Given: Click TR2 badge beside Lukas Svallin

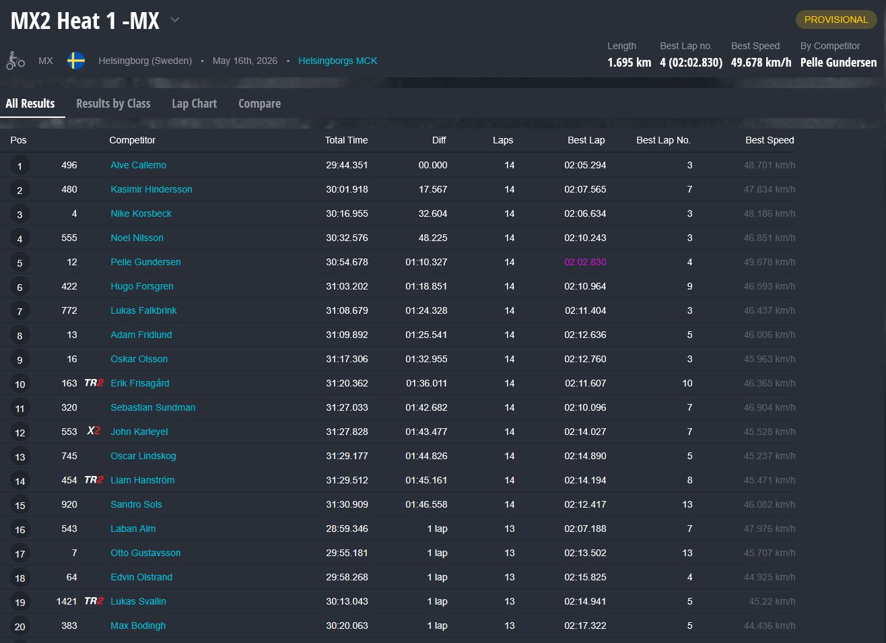Looking at the screenshot, I should point(94,601).
